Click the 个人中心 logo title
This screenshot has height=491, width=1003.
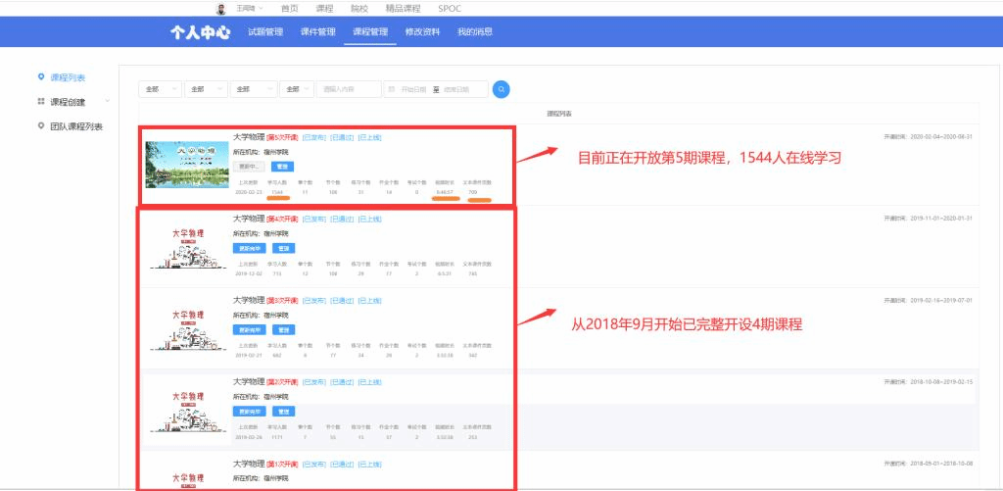[x=200, y=31]
